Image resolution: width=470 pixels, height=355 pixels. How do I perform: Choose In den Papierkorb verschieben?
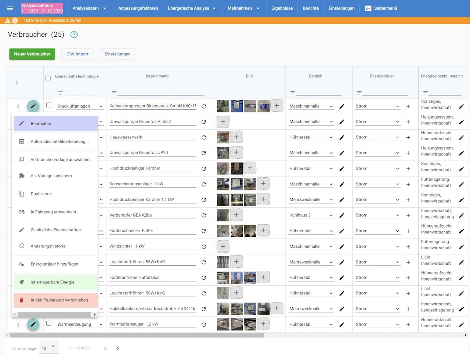pyautogui.click(x=59, y=300)
